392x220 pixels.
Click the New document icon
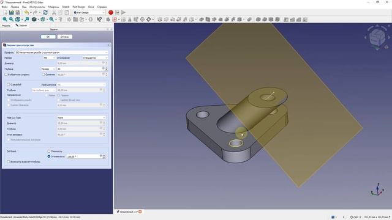[x=5, y=12]
